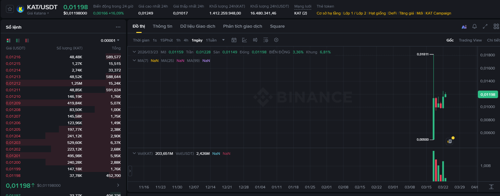The image size is (500, 196).
Task: Open the Ai assistant icon
Action: point(464,27)
